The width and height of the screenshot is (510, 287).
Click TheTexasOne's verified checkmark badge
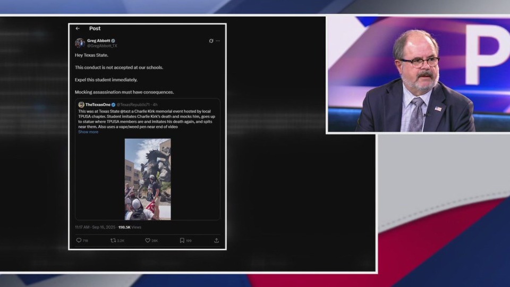click(x=114, y=105)
